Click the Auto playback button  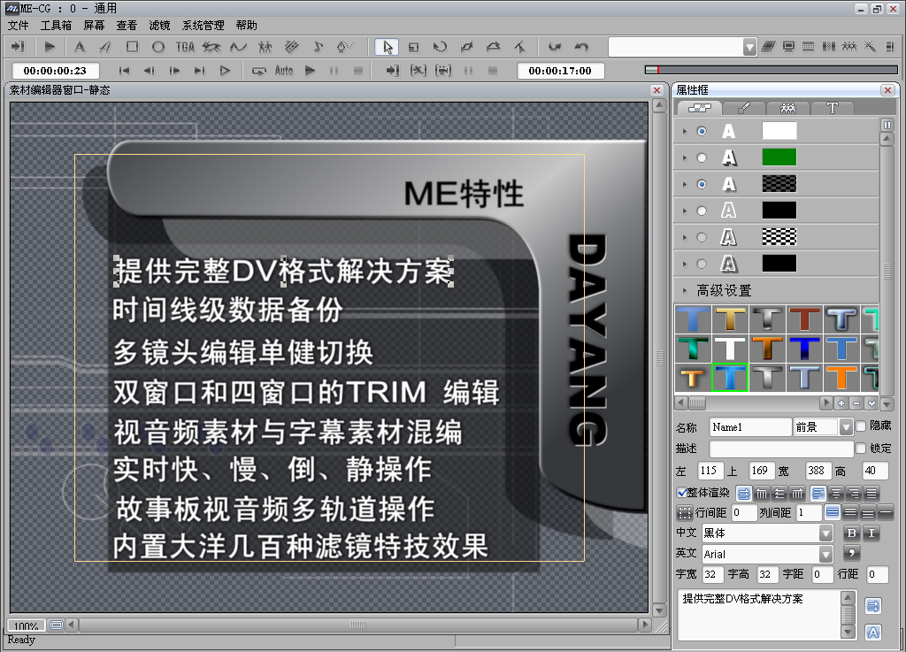pyautogui.click(x=284, y=71)
